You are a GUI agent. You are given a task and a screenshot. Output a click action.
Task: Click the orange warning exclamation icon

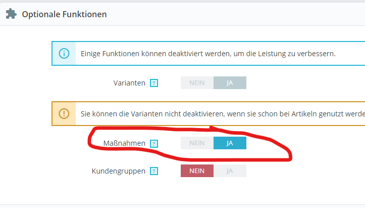[64, 113]
